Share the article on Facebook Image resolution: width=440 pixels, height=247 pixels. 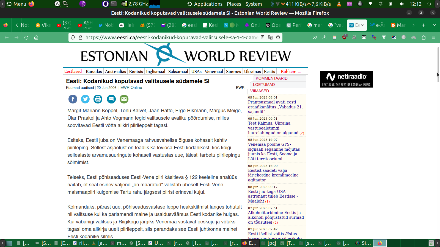(73, 99)
